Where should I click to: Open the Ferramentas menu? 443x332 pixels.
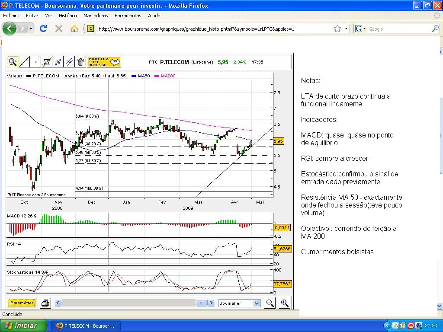(x=128, y=16)
